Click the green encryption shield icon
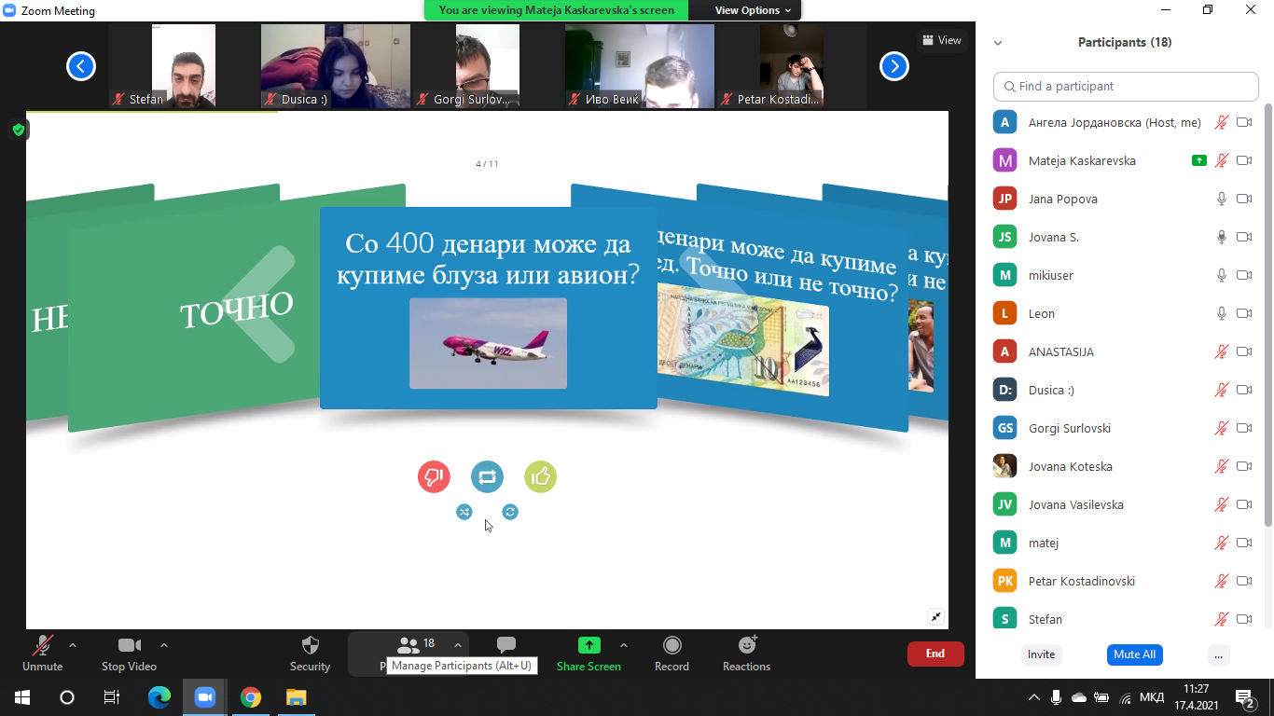The width and height of the screenshot is (1274, 716). (18, 130)
